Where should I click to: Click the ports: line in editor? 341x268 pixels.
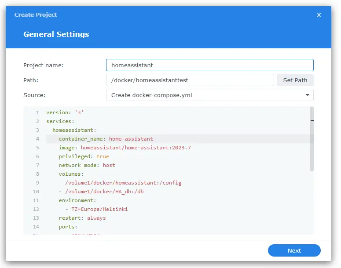tap(68, 227)
